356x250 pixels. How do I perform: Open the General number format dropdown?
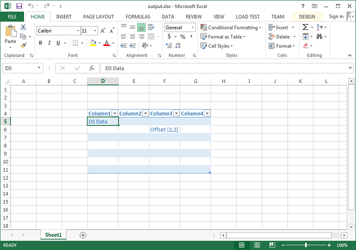coord(192,27)
